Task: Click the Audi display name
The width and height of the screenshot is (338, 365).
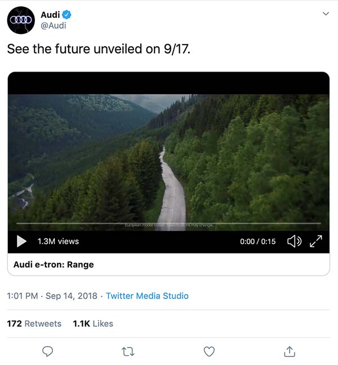Action: (x=50, y=15)
